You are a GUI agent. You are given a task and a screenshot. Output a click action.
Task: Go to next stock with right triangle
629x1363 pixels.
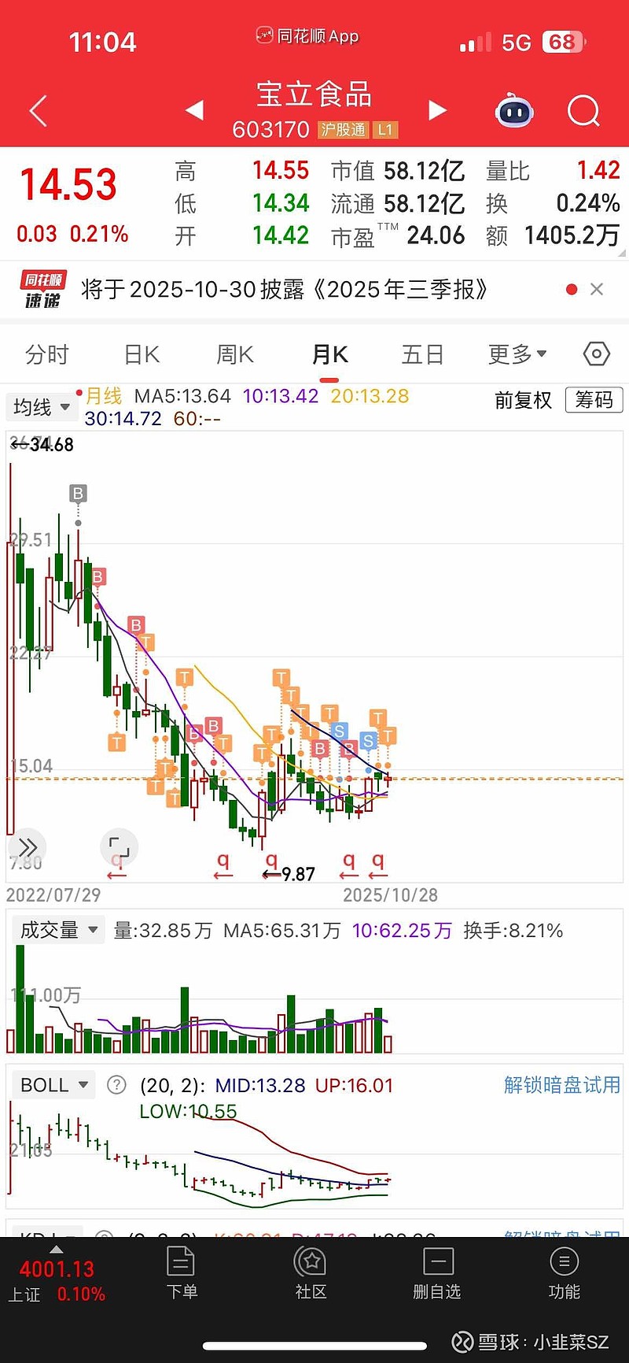pos(438,110)
